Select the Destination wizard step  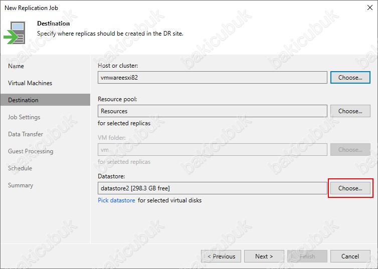click(45, 100)
